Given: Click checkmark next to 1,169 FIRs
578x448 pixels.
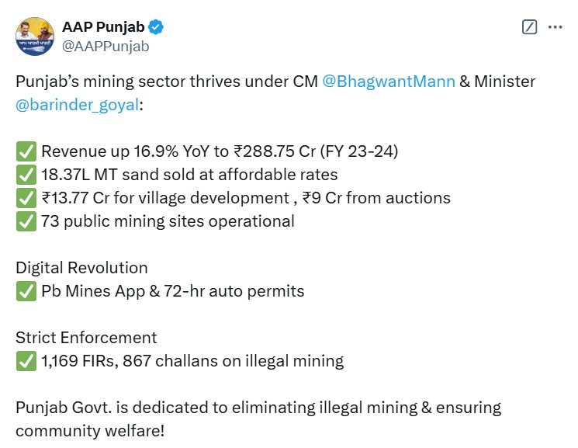Looking at the screenshot, I should coord(25,361).
